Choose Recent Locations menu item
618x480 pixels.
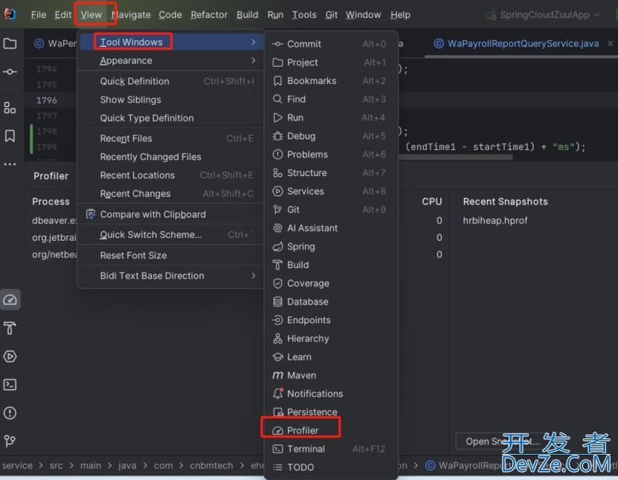[x=170, y=175]
